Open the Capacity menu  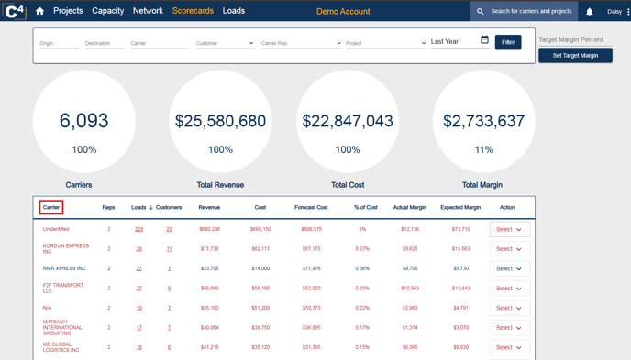click(108, 11)
